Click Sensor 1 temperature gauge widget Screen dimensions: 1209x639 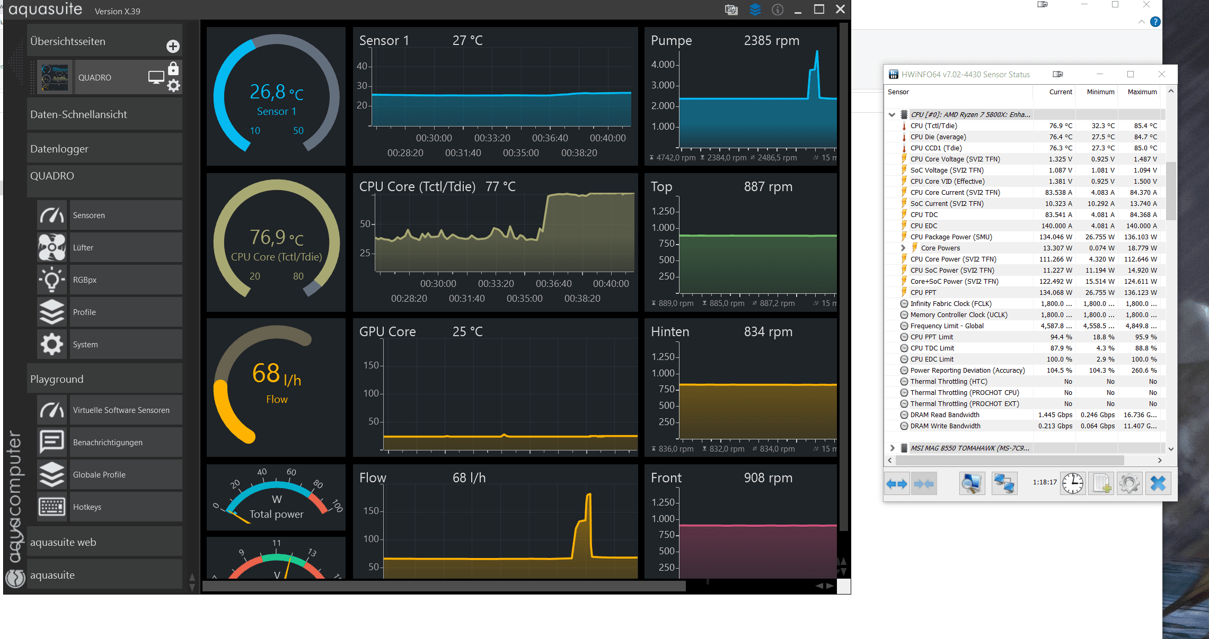click(x=276, y=96)
